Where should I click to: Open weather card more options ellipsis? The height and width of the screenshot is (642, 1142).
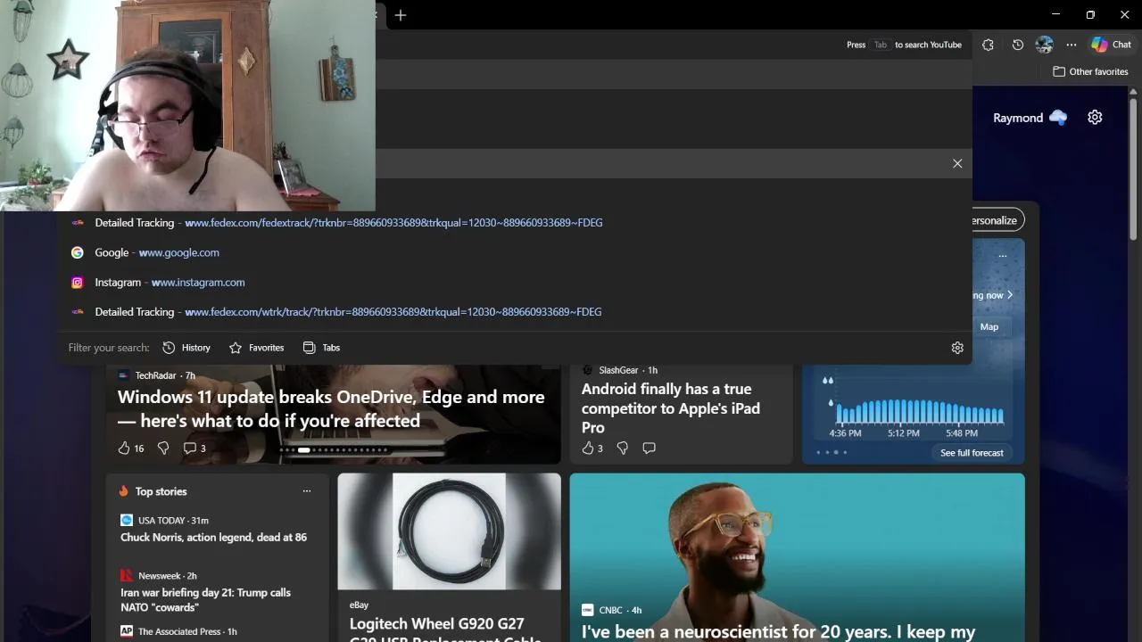point(1003,256)
